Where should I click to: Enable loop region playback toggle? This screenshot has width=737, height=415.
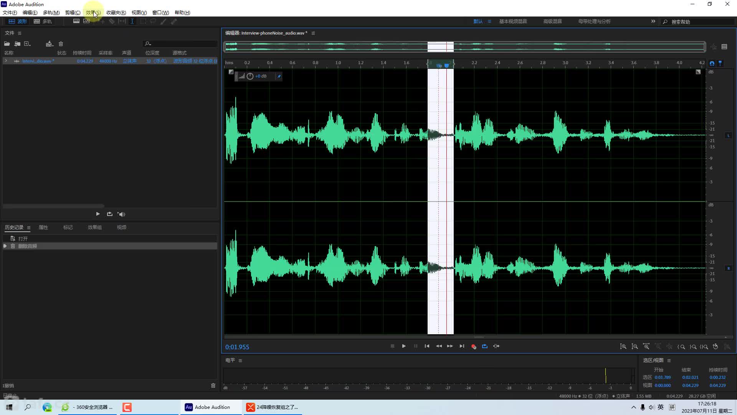coord(484,346)
